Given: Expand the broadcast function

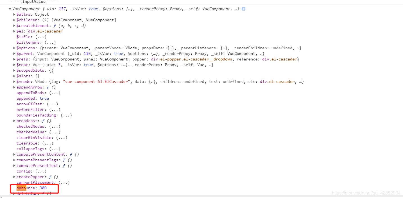Looking at the screenshot, I should 14,121.
